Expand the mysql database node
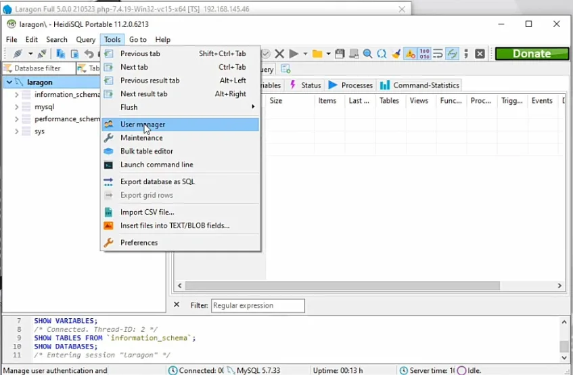The image size is (573, 375). point(16,107)
